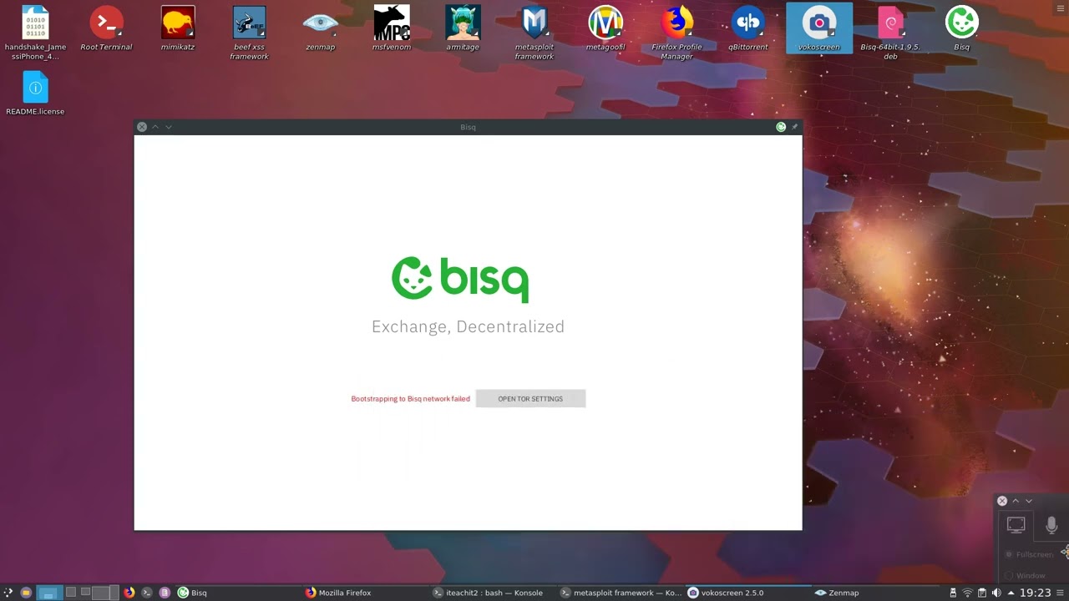This screenshot has height=601, width=1069.
Task: Launch Root Terminal desktop icon
Action: click(106, 29)
